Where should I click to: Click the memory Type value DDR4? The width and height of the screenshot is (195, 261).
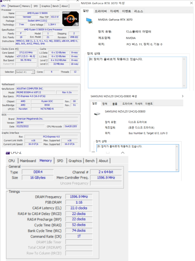pyautogui.click(x=38, y=172)
